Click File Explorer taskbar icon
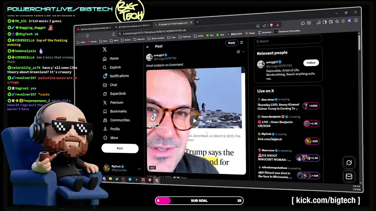The height and width of the screenshot is (211, 376). pos(110,179)
